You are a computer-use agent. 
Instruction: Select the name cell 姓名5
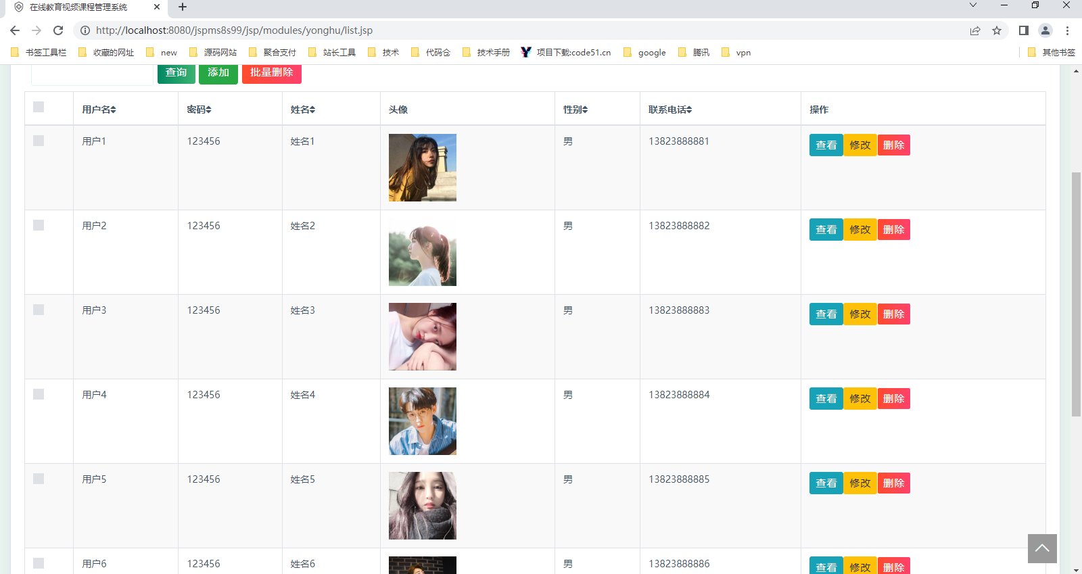pos(303,479)
